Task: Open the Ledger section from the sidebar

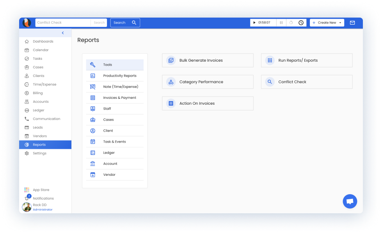Action: coord(38,110)
